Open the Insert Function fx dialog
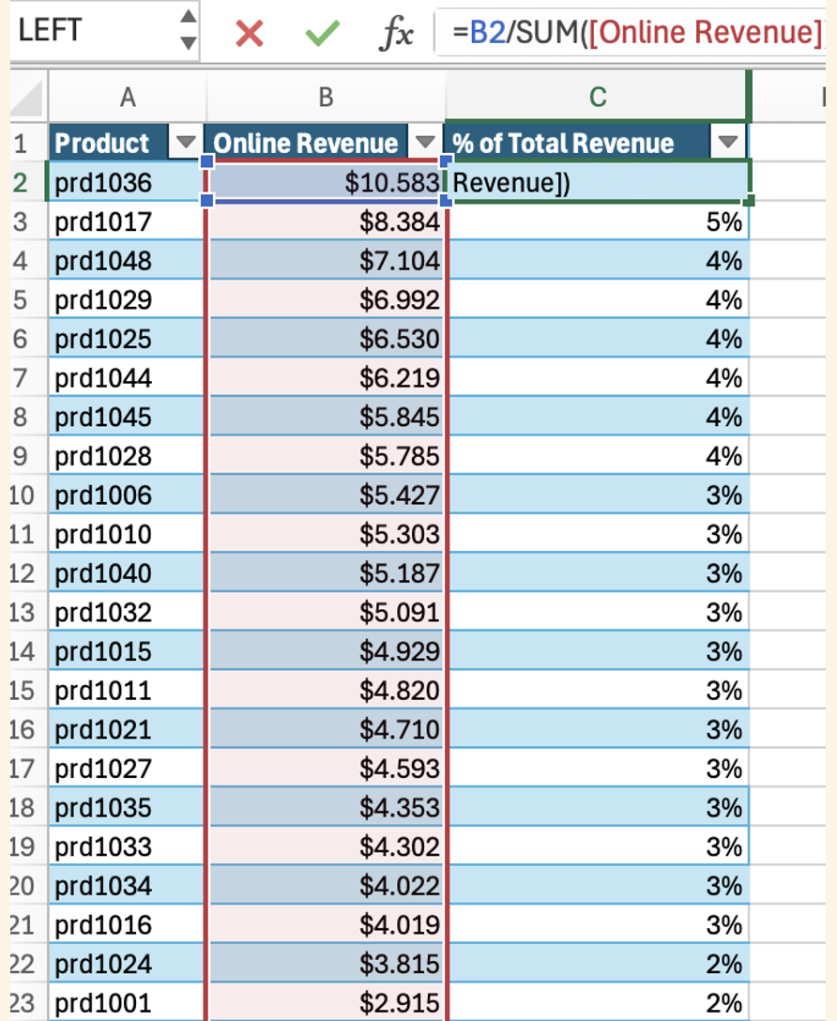Viewport: 837px width, 1021px height. click(396, 33)
